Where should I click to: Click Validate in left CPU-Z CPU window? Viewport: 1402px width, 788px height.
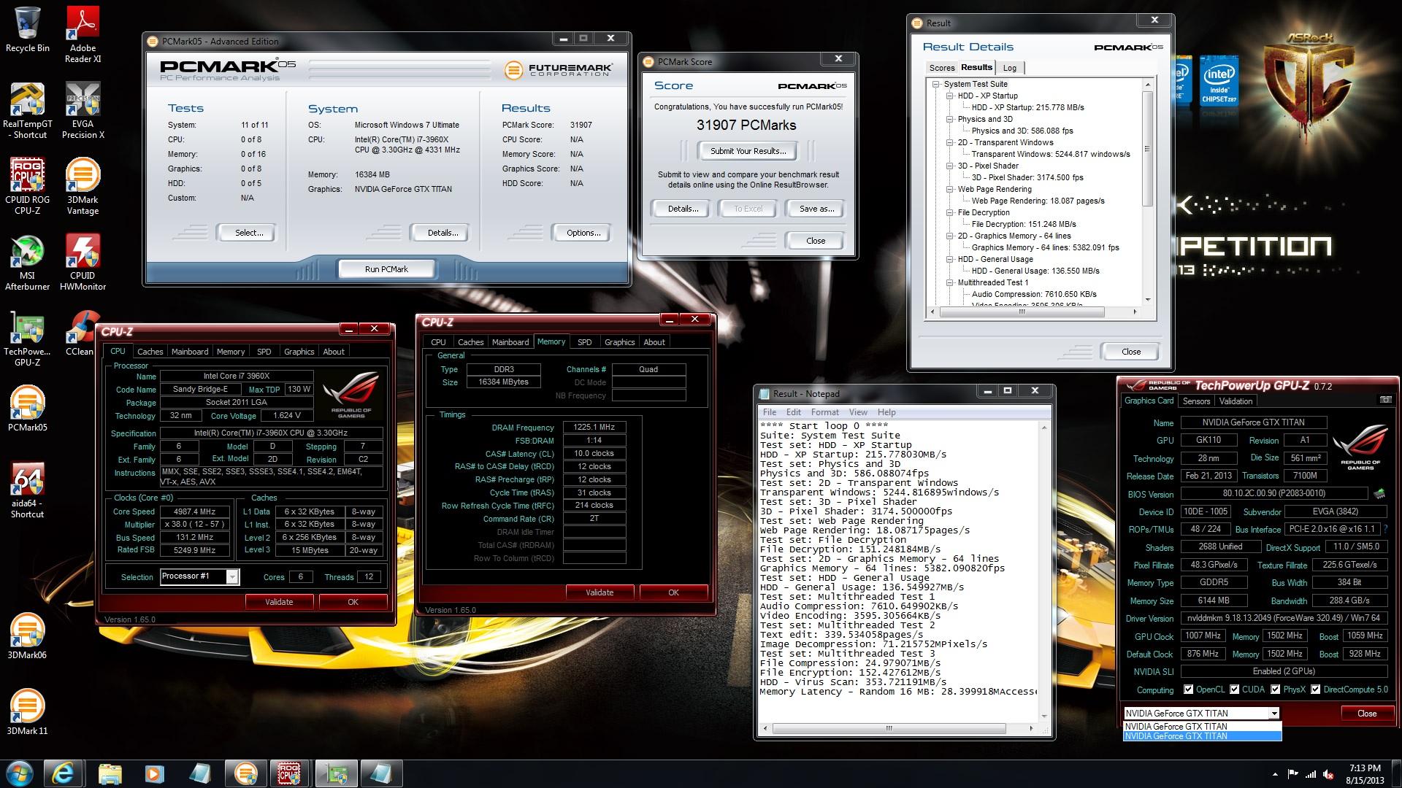(279, 602)
